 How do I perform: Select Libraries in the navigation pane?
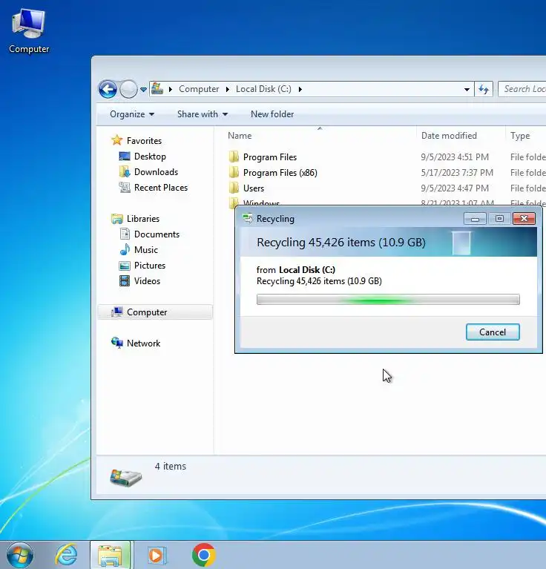tap(143, 219)
